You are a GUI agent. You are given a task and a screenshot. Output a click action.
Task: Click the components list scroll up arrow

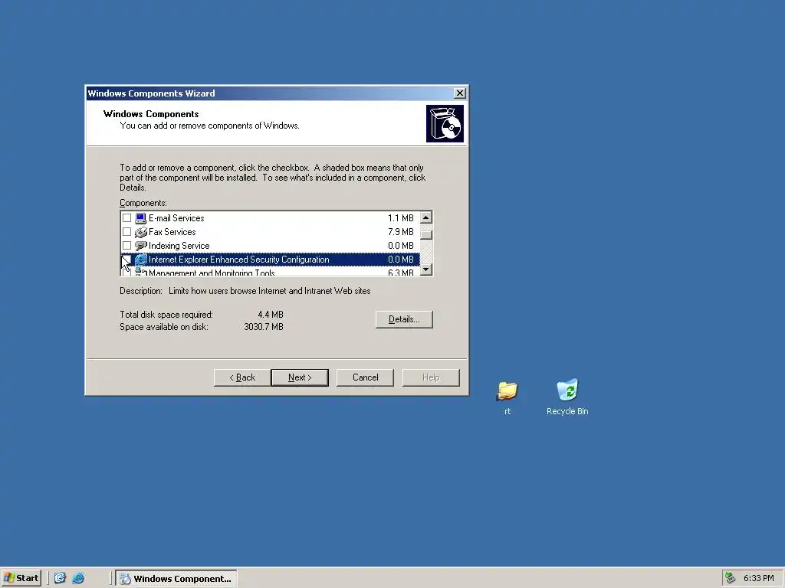click(426, 217)
